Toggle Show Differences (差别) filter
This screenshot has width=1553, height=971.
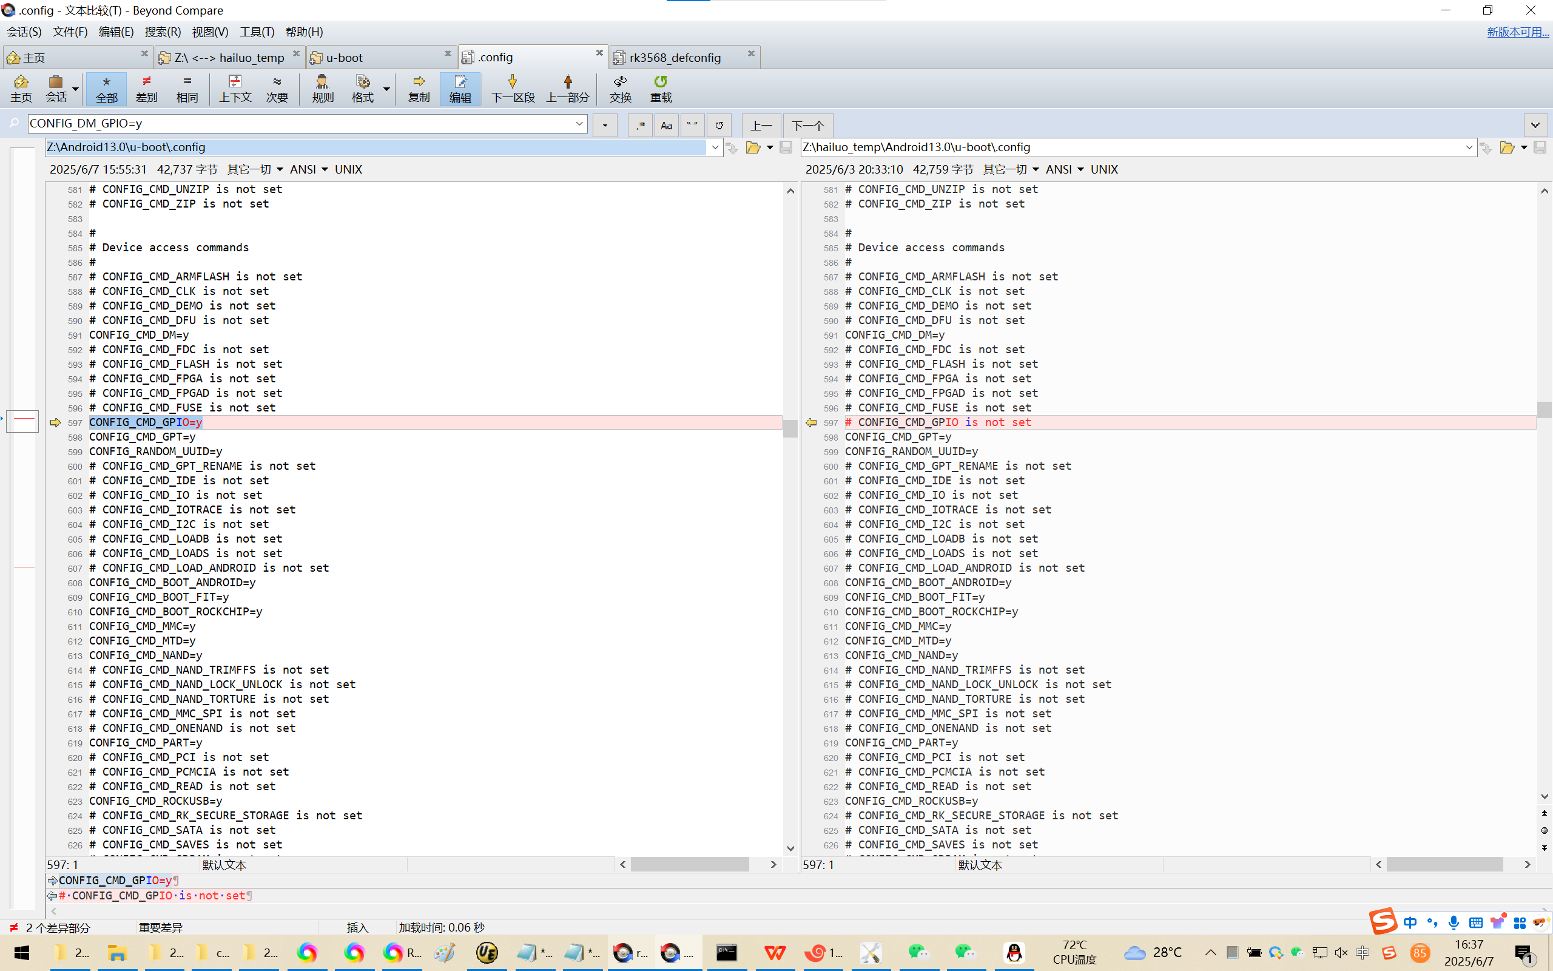click(146, 88)
